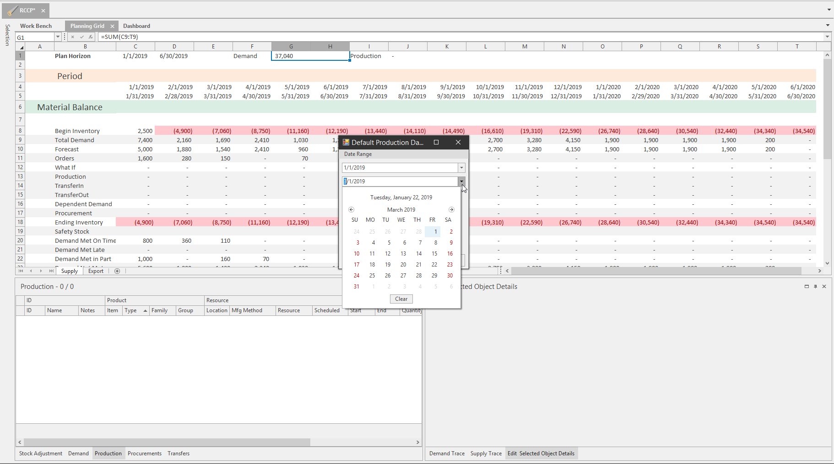The width and height of the screenshot is (834, 464).
Task: Open the Name Box dropdown
Action: [58, 37]
